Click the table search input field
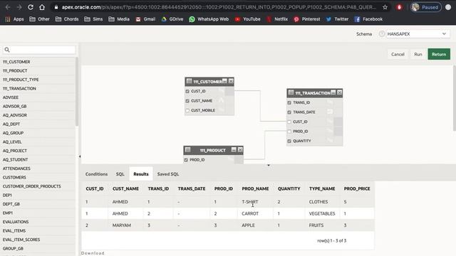The image size is (456, 256). pyautogui.click(x=39, y=50)
